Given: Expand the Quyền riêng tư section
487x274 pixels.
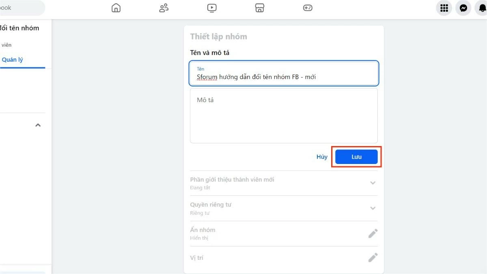Looking at the screenshot, I should click(373, 208).
